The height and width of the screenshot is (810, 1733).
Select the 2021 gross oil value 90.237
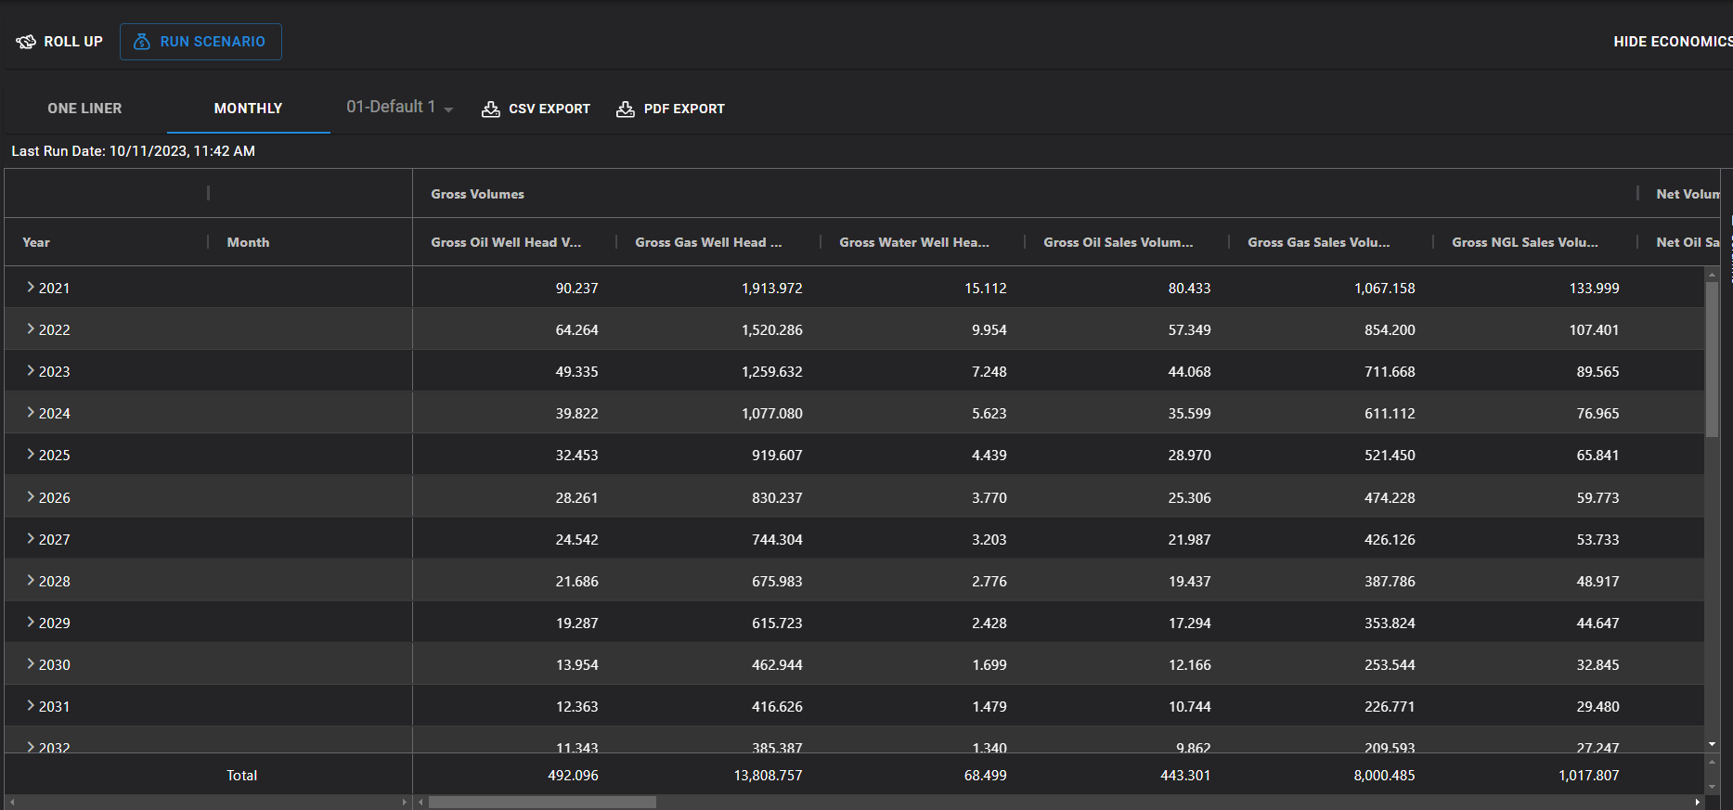coord(576,289)
